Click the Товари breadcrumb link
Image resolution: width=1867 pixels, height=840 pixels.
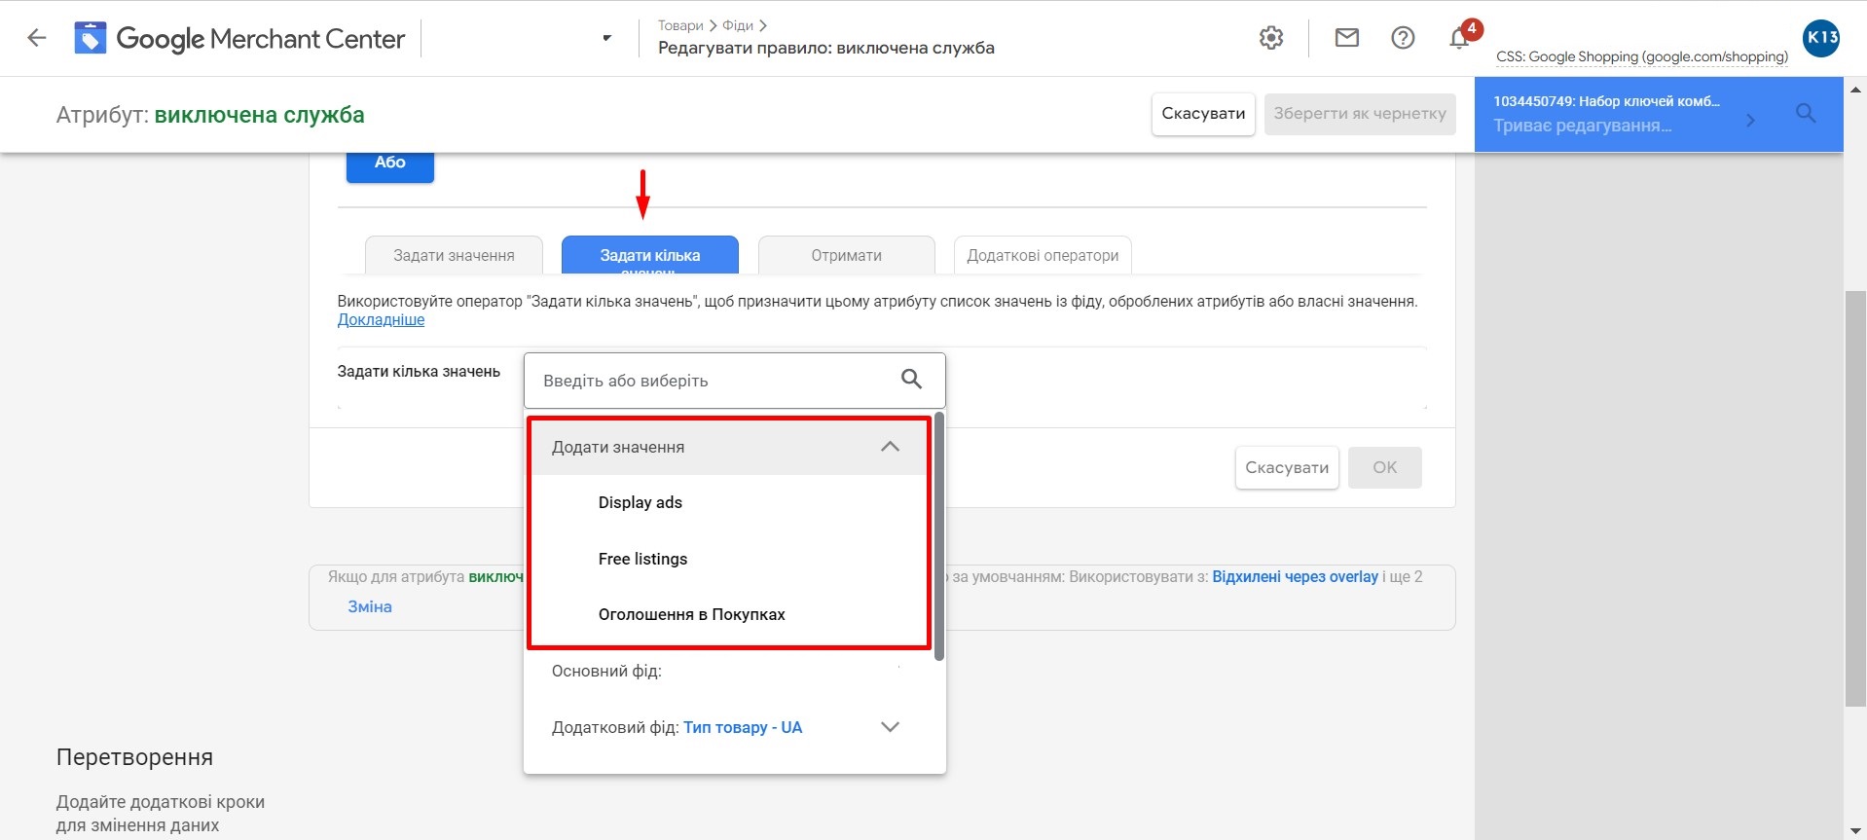(680, 25)
